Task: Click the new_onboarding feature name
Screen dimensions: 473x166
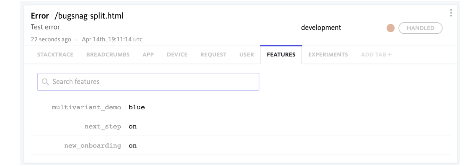Action: (x=93, y=145)
